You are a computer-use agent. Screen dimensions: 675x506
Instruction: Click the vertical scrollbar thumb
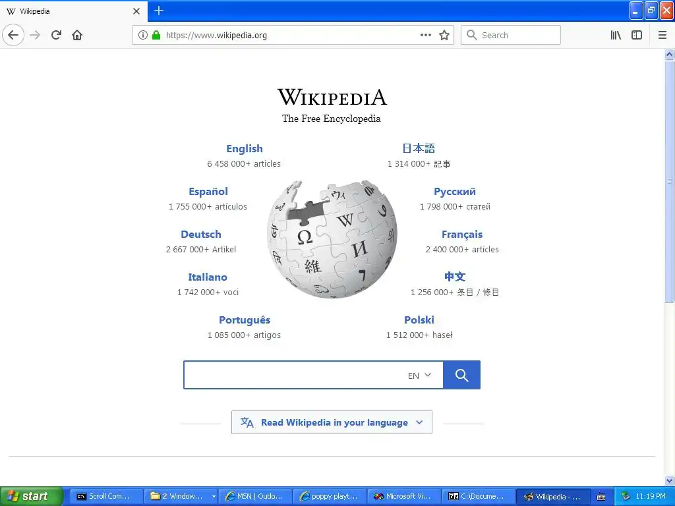[669, 181]
